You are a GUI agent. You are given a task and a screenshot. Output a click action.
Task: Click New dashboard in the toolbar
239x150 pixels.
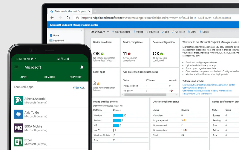tap(121, 32)
